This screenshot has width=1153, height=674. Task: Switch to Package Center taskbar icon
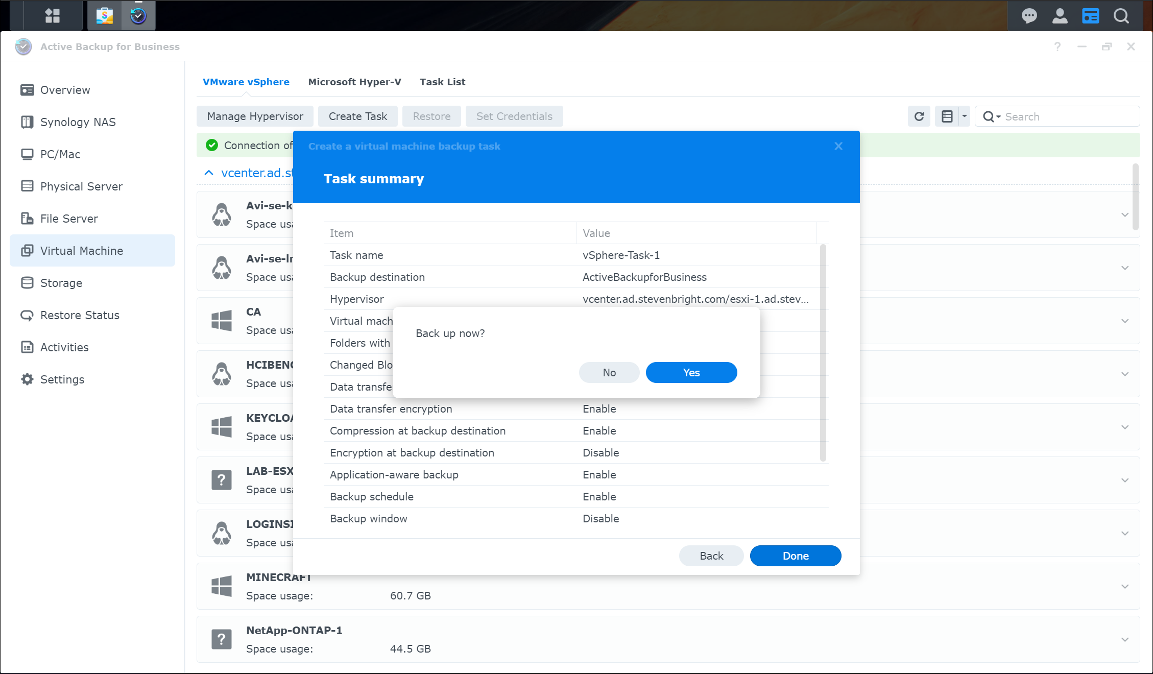click(105, 15)
